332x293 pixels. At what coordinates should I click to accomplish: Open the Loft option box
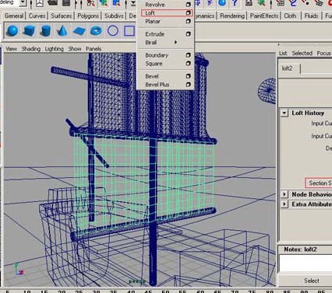pyautogui.click(x=189, y=12)
